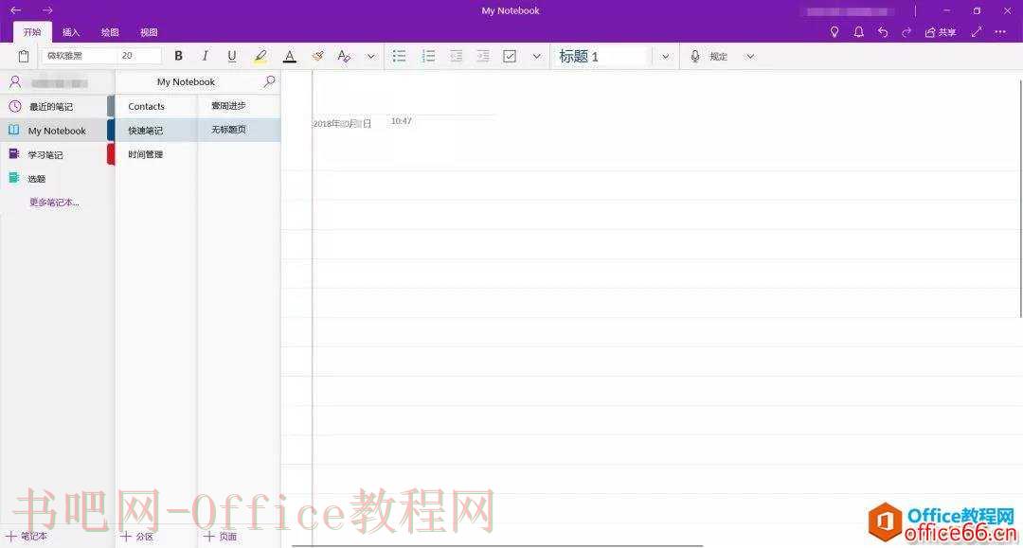This screenshot has width=1023, height=548.
Task: Click the My Notebook section header
Action: [186, 81]
